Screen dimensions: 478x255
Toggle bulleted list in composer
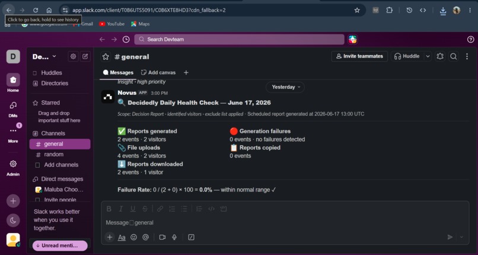[x=184, y=209]
